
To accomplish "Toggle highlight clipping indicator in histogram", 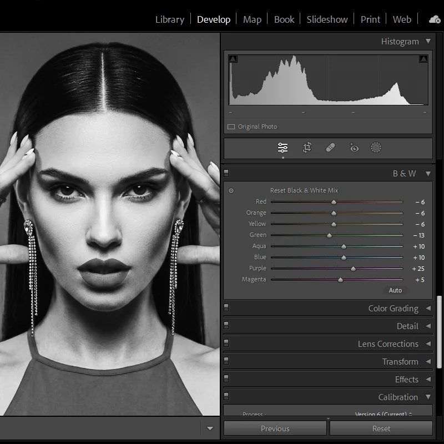I will 423,59.
